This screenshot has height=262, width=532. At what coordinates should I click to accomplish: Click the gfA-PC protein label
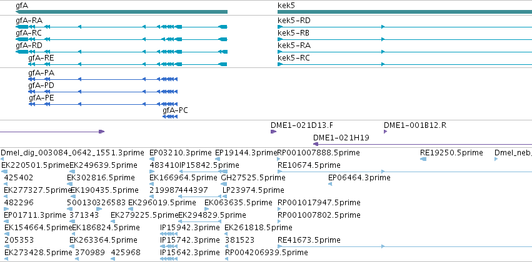point(175,110)
